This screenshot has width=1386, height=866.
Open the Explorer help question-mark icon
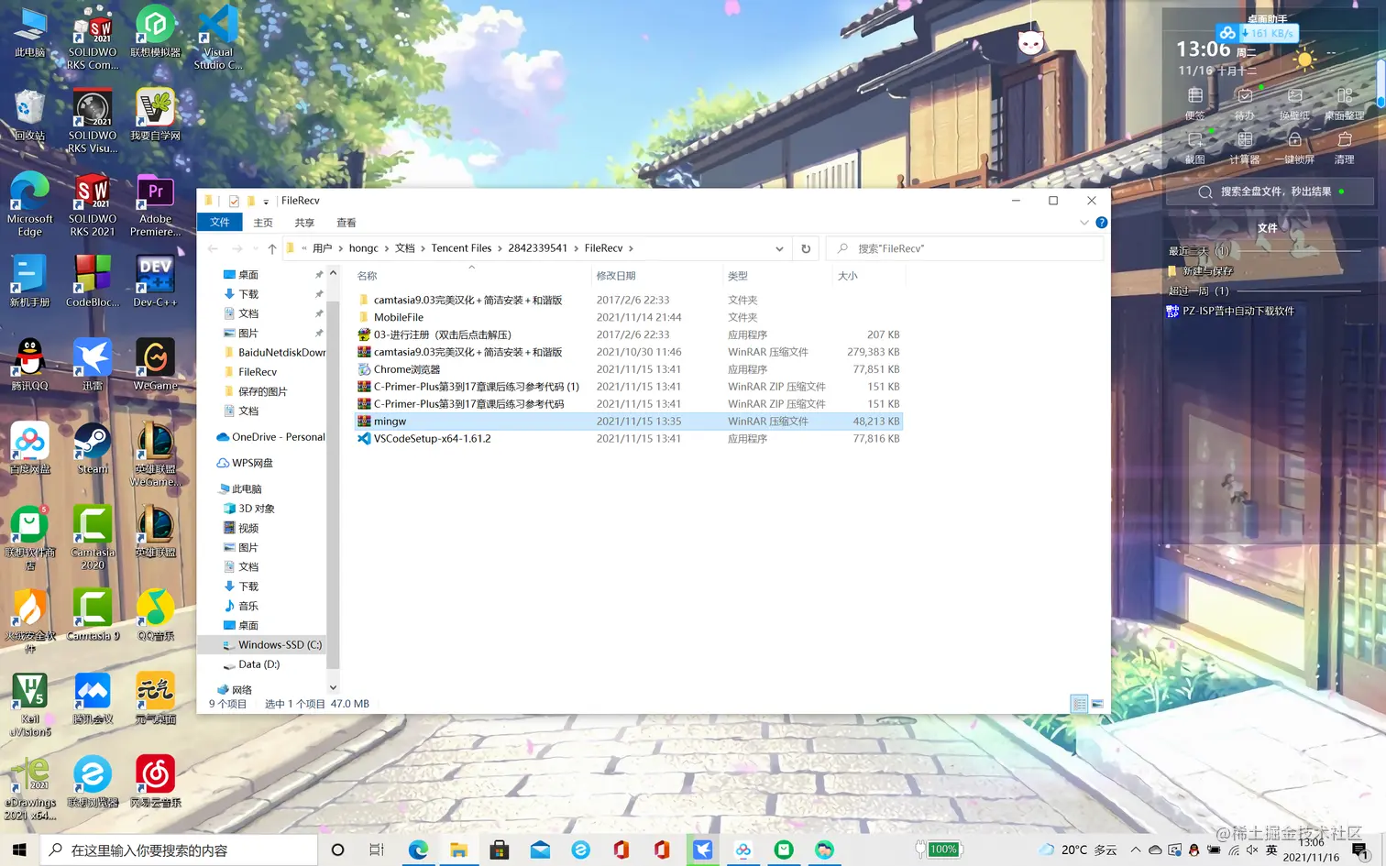click(1102, 223)
